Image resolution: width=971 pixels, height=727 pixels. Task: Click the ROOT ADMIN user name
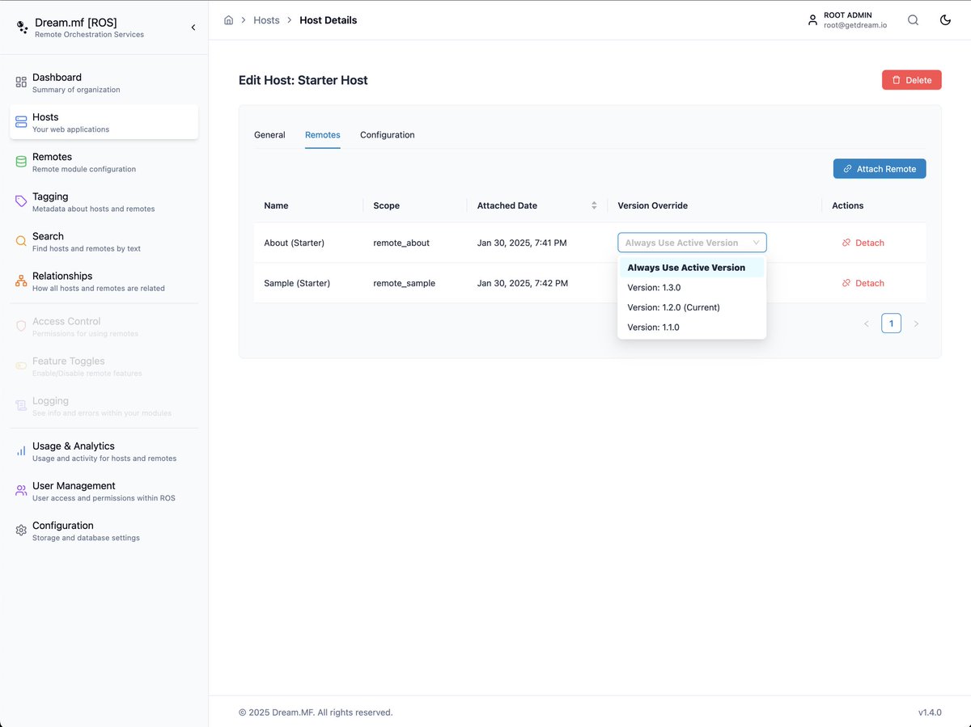point(848,15)
